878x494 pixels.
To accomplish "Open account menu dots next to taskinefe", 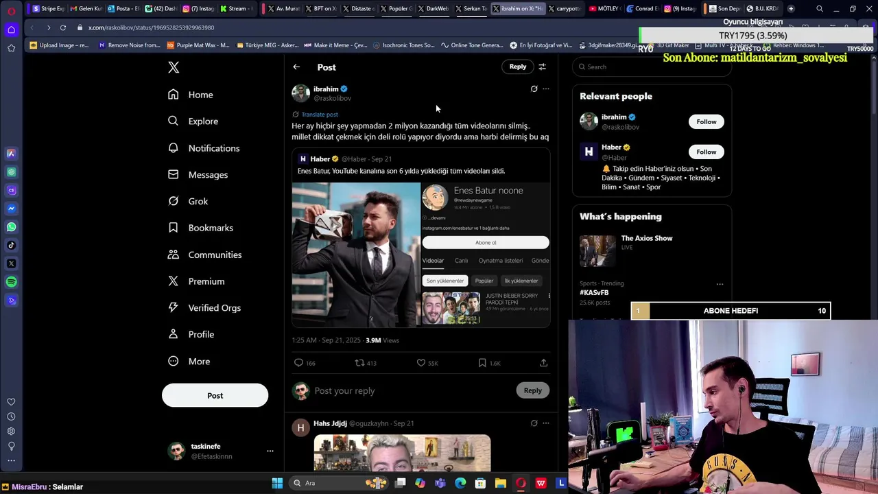I will [270, 451].
